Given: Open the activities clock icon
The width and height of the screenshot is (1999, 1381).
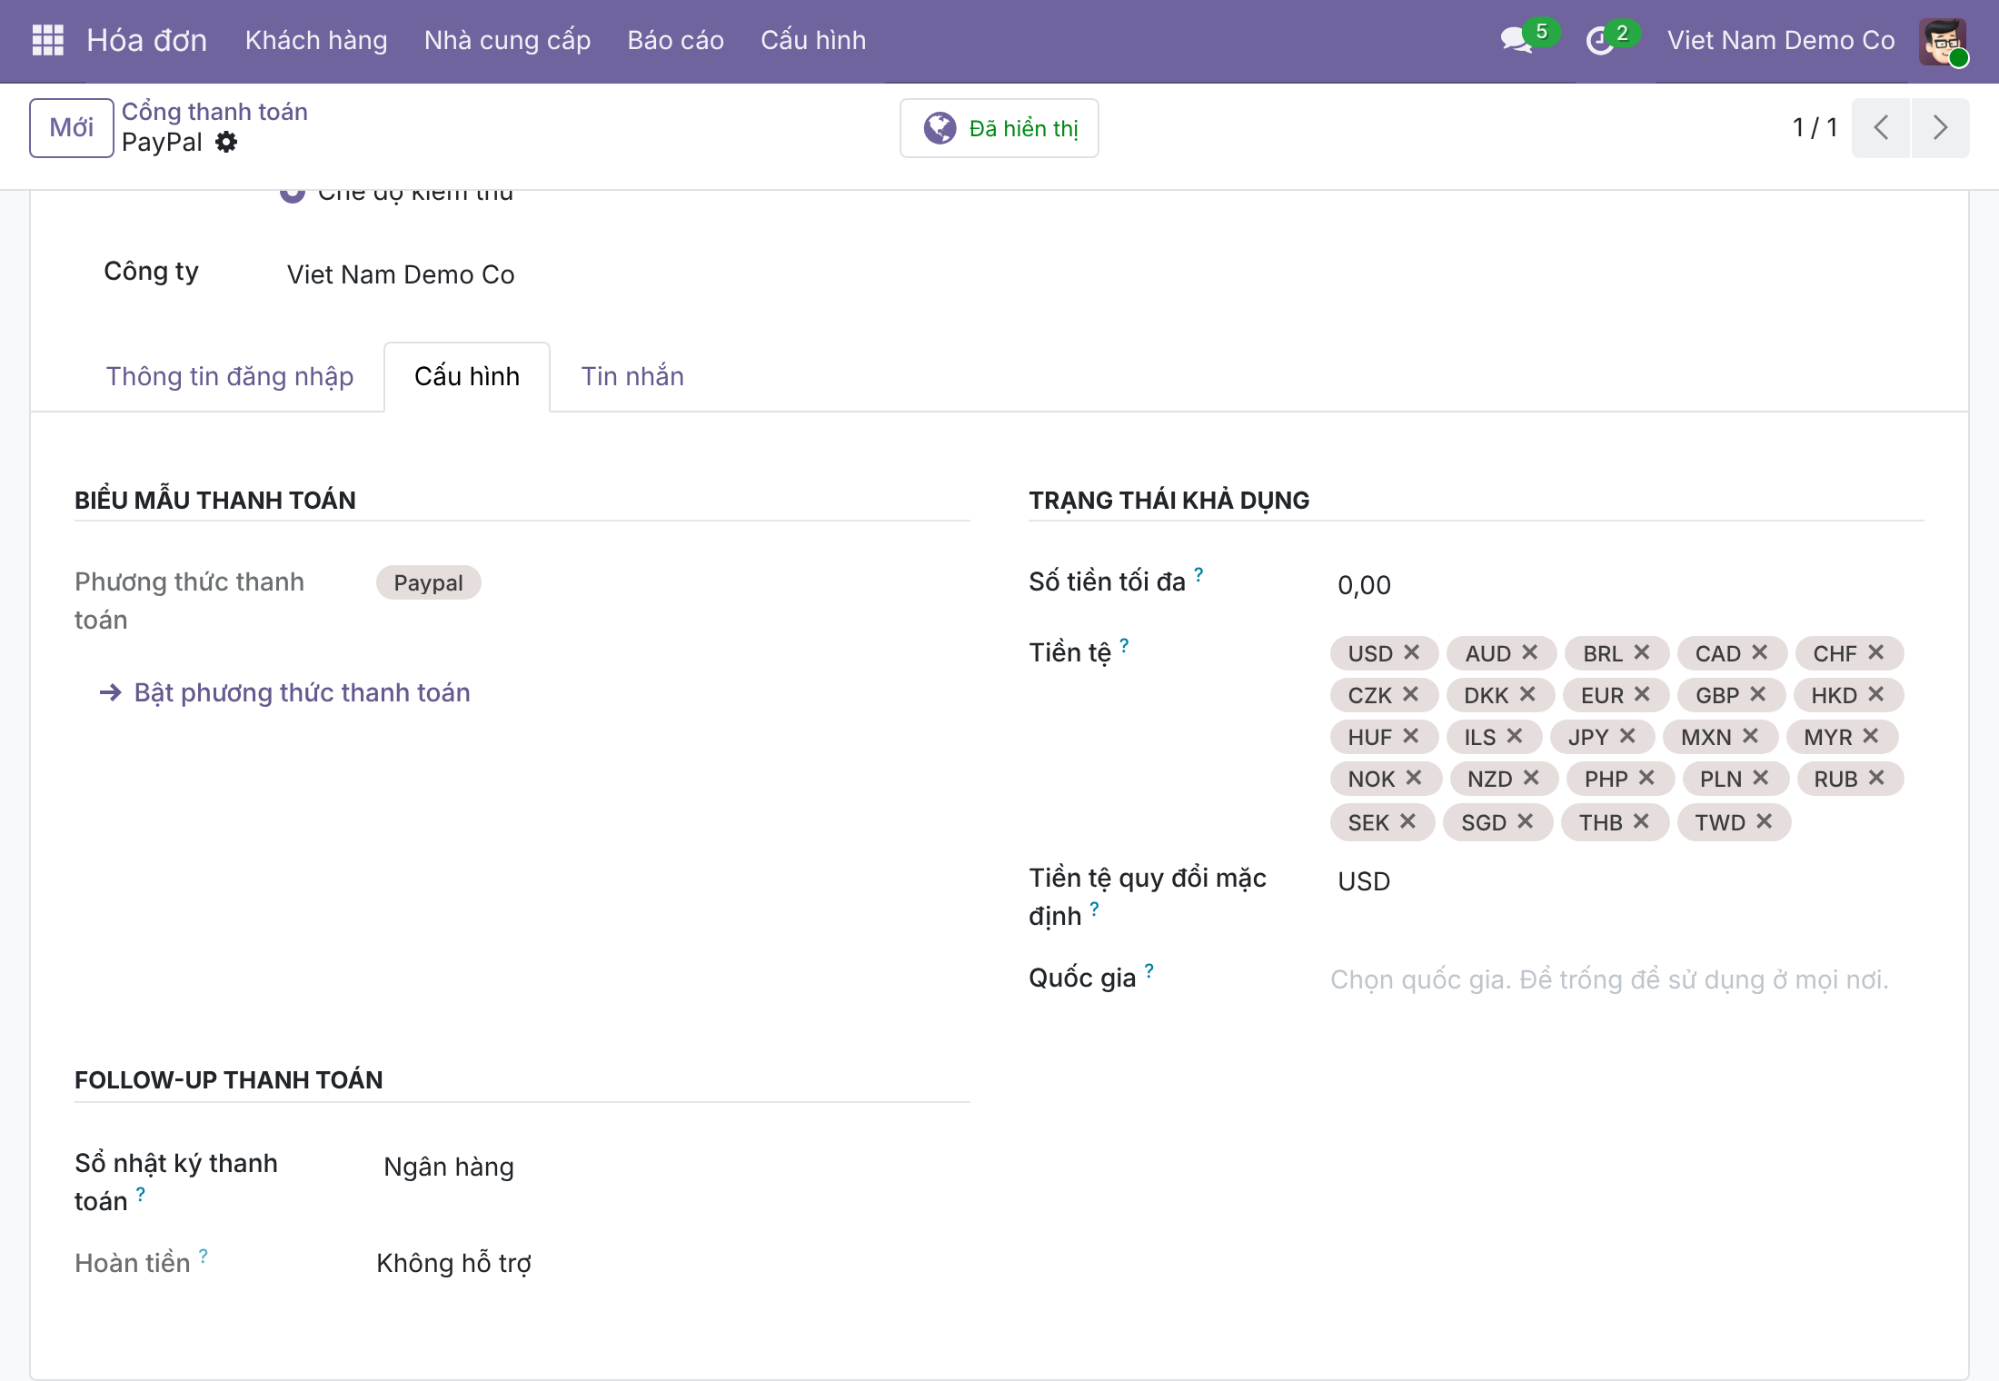Looking at the screenshot, I should tap(1600, 40).
